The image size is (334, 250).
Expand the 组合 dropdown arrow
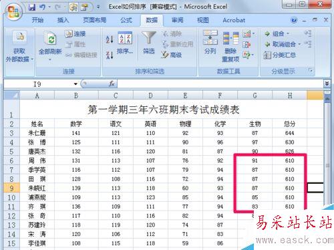287,34
